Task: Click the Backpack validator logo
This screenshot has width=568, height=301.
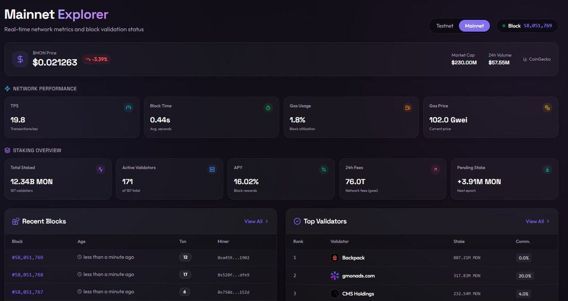Action: point(335,258)
